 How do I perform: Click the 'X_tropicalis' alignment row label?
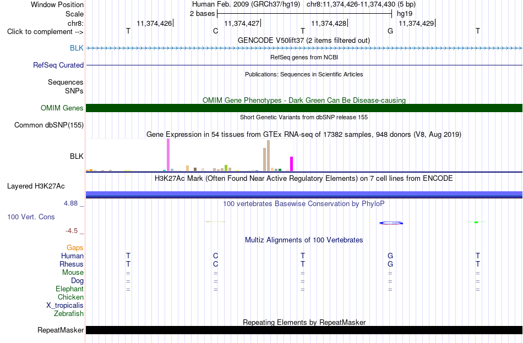pos(65,306)
